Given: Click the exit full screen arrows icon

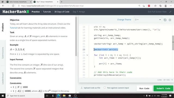Looking at the screenshot, I should click(170, 12).
